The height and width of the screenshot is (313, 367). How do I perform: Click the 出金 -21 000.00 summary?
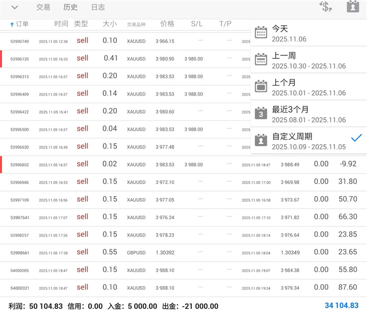pos(190,306)
